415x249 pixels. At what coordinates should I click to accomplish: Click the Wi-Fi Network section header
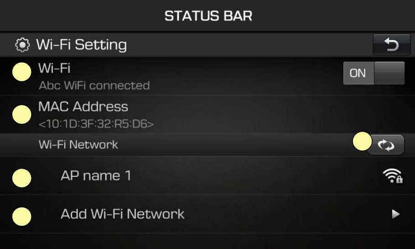(x=78, y=145)
